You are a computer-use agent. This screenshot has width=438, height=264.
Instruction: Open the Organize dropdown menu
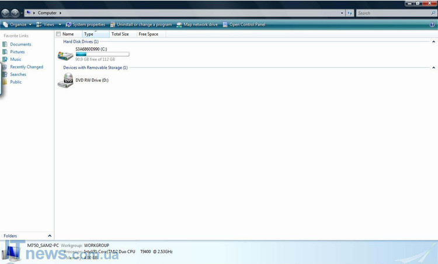(18, 25)
